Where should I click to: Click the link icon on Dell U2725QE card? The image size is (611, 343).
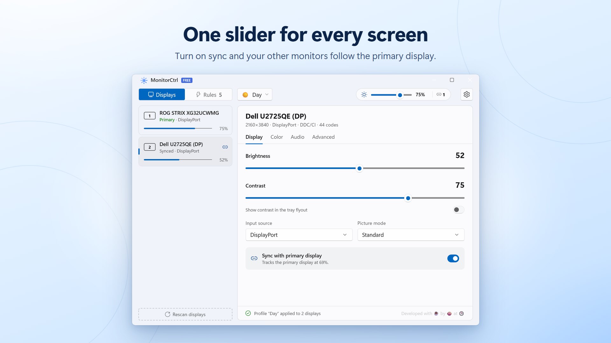point(225,147)
